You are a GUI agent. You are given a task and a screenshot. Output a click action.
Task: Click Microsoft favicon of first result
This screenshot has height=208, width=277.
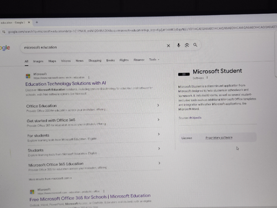(x=28, y=76)
